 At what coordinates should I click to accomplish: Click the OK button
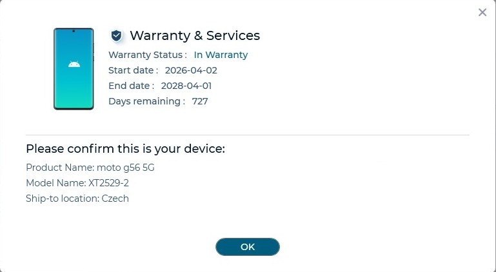[x=248, y=247]
